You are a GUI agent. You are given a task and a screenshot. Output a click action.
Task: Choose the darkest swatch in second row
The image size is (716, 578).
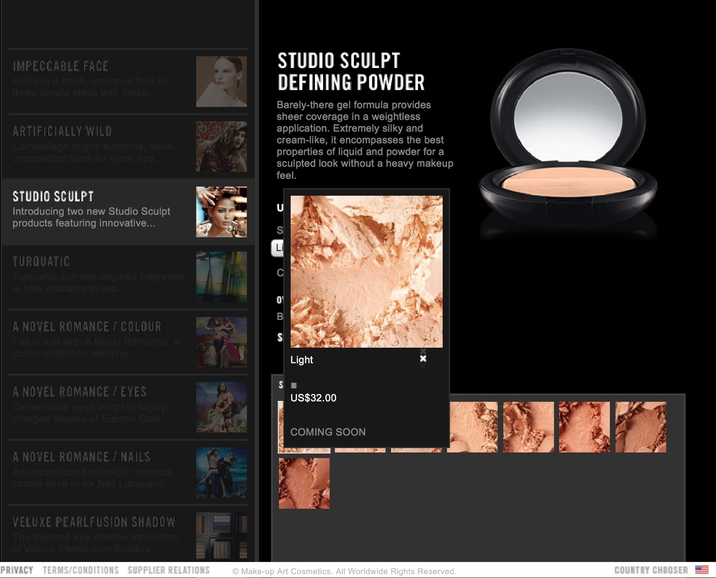(x=304, y=483)
